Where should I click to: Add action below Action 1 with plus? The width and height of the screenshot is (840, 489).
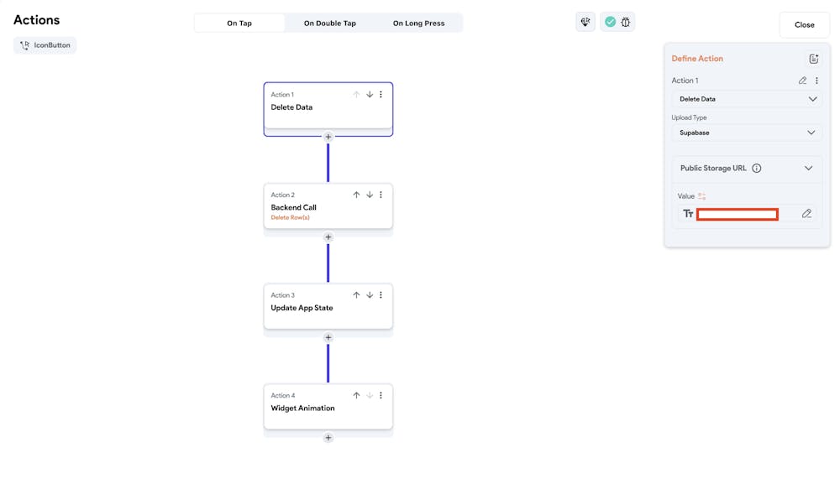(x=328, y=137)
